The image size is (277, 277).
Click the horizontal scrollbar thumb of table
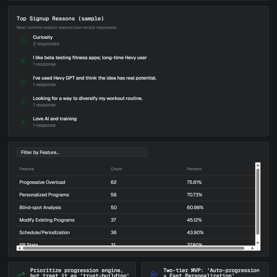[x=134, y=248]
